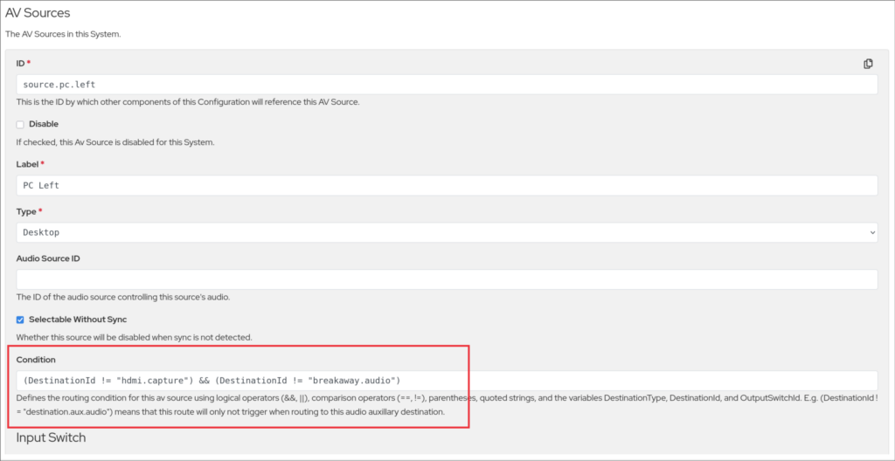Viewport: 895px width, 461px height.
Task: Click the 'Condition' caption
Action: tap(36, 360)
